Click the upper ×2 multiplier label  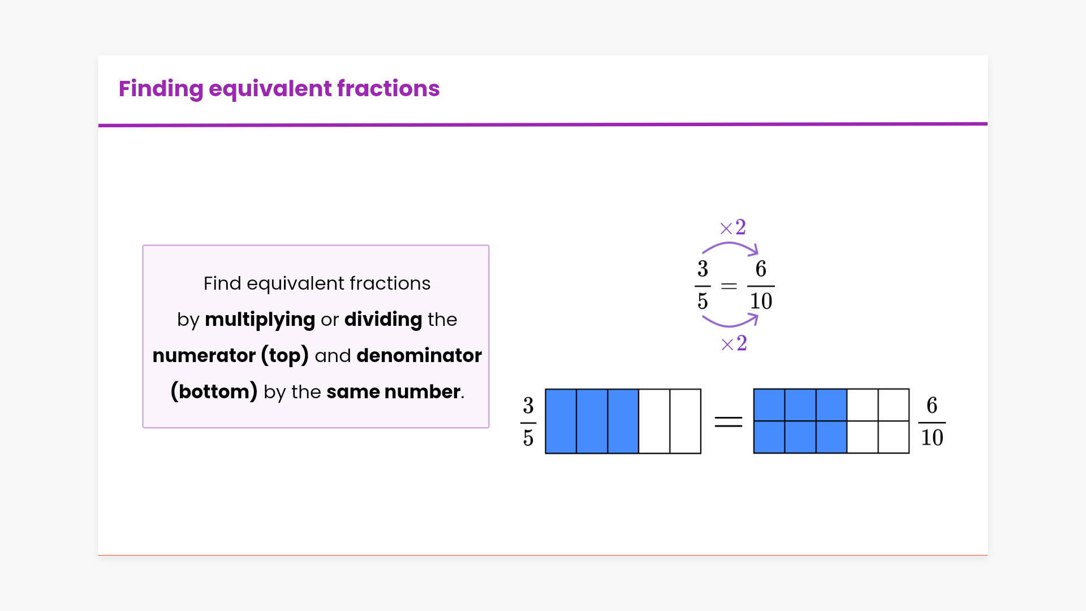coord(733,227)
